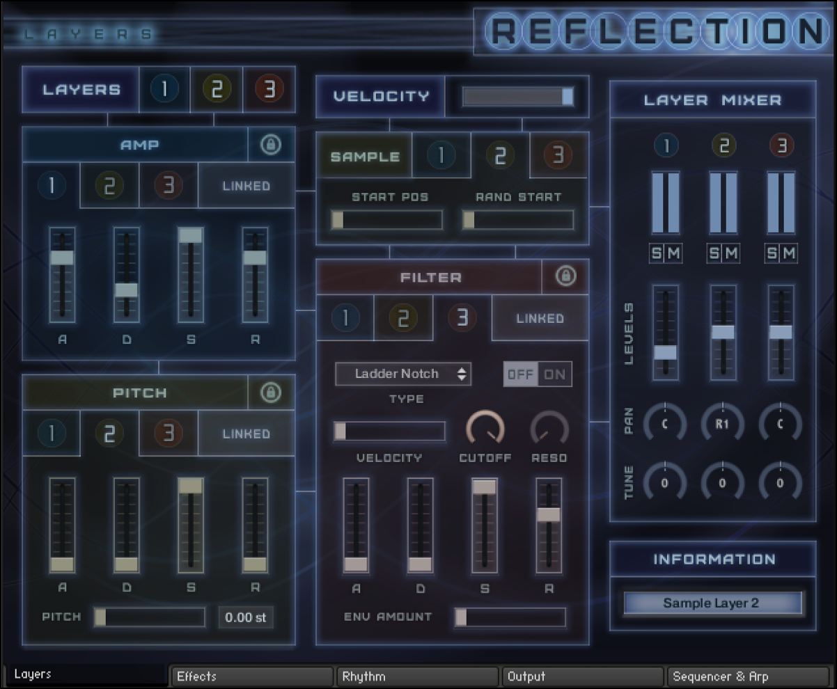Click the Pan knob for mixer layer 1
The width and height of the screenshot is (837, 689).
pos(664,424)
